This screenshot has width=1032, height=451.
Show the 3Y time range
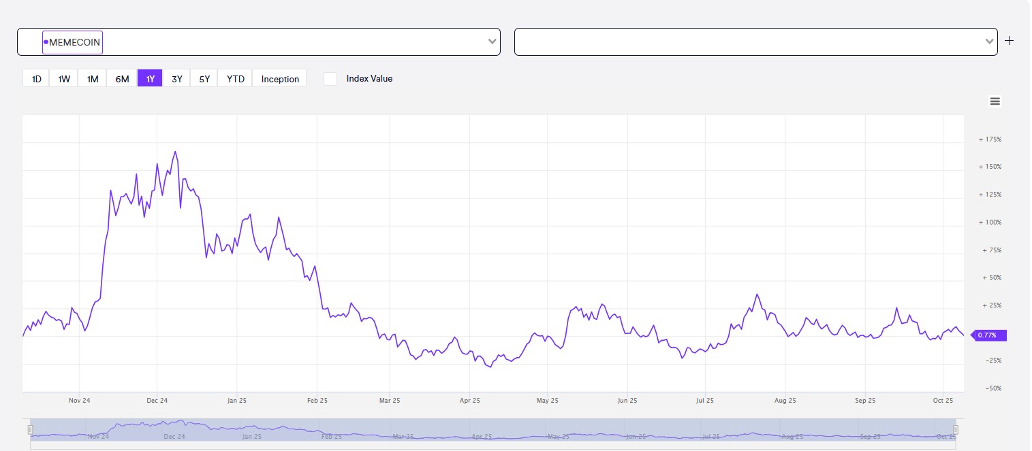[x=176, y=79]
